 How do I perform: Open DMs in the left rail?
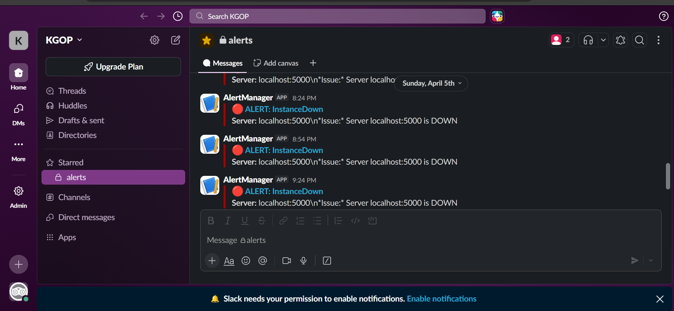click(x=19, y=114)
